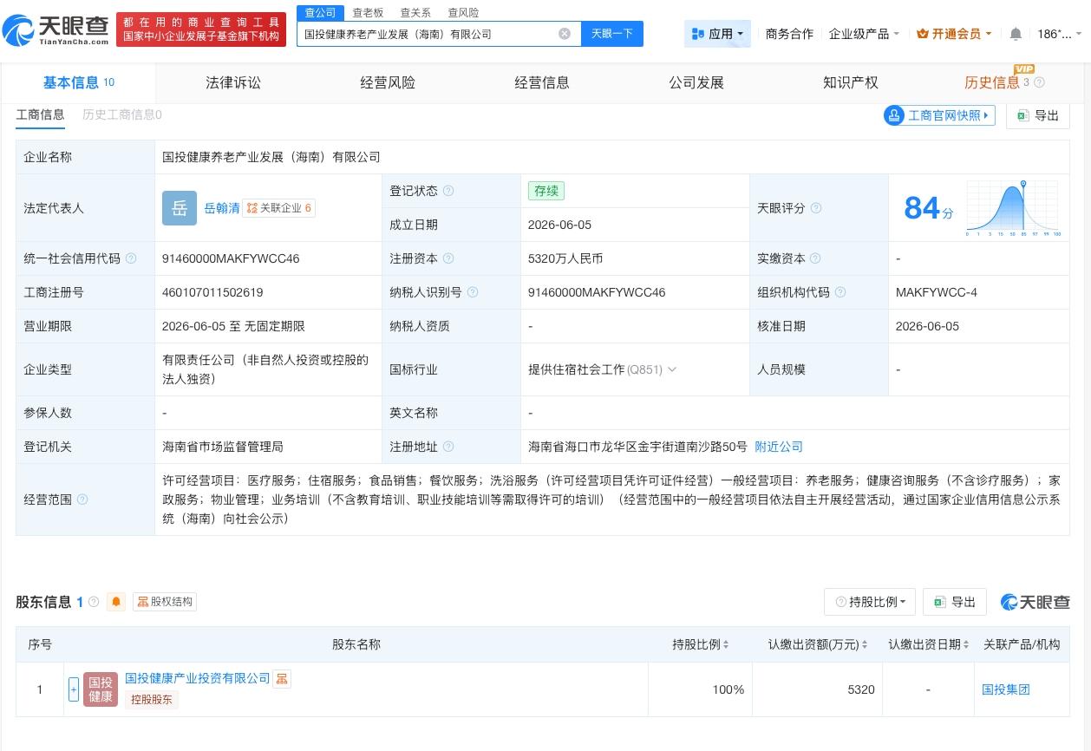Show help for 天眼评分
The height and width of the screenshot is (751, 1091).
pyautogui.click(x=816, y=208)
